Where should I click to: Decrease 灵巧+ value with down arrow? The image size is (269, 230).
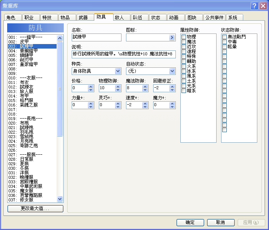coord(118,107)
